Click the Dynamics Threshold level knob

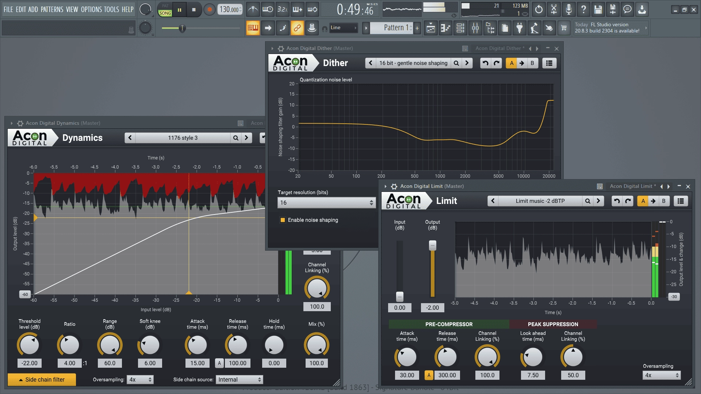(29, 345)
